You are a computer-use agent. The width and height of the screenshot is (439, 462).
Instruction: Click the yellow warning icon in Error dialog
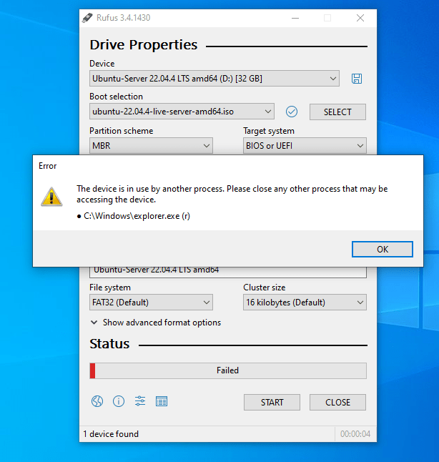51,197
